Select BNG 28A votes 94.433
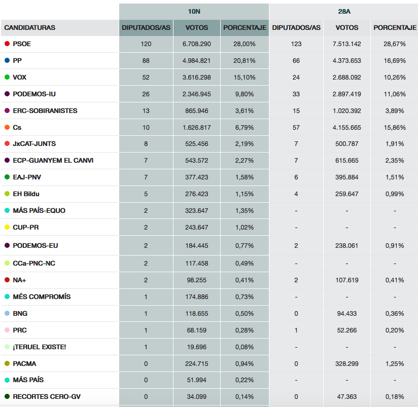 pos(347,314)
